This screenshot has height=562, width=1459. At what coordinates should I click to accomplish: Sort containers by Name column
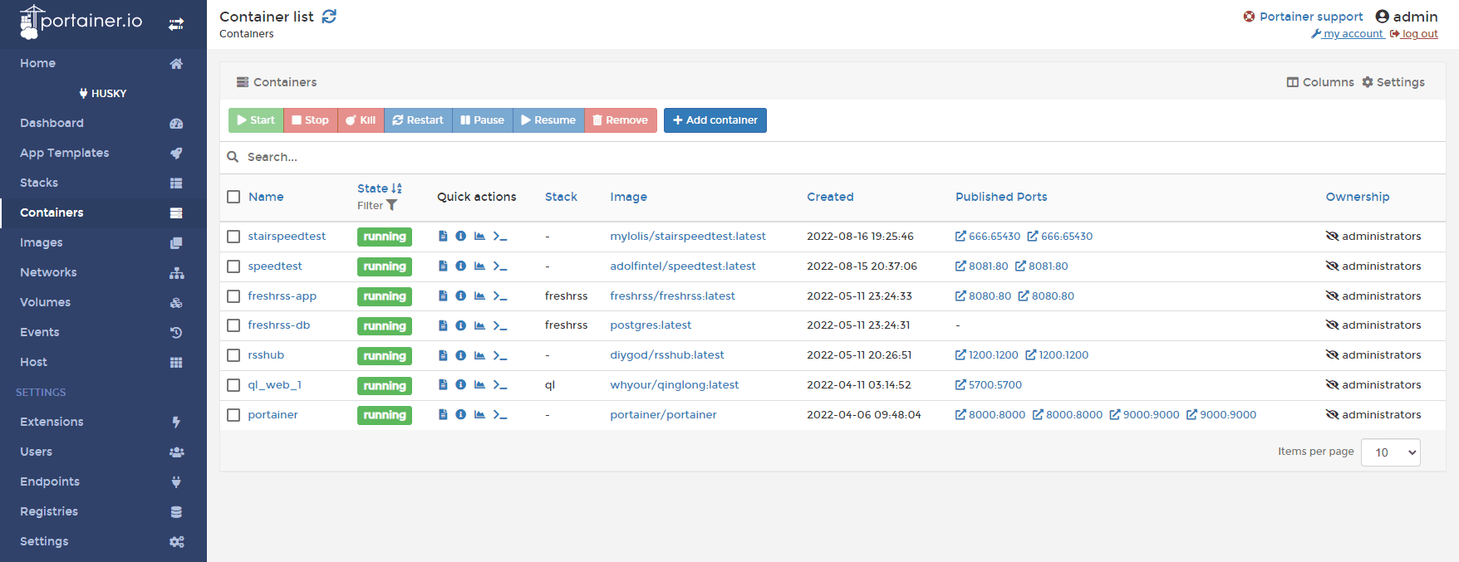coord(266,197)
